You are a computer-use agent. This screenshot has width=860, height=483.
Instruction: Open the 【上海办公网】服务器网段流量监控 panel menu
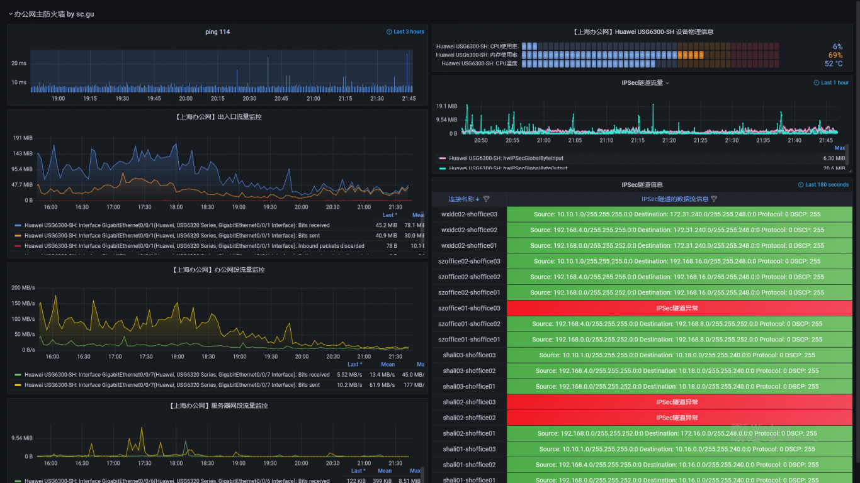coord(217,406)
